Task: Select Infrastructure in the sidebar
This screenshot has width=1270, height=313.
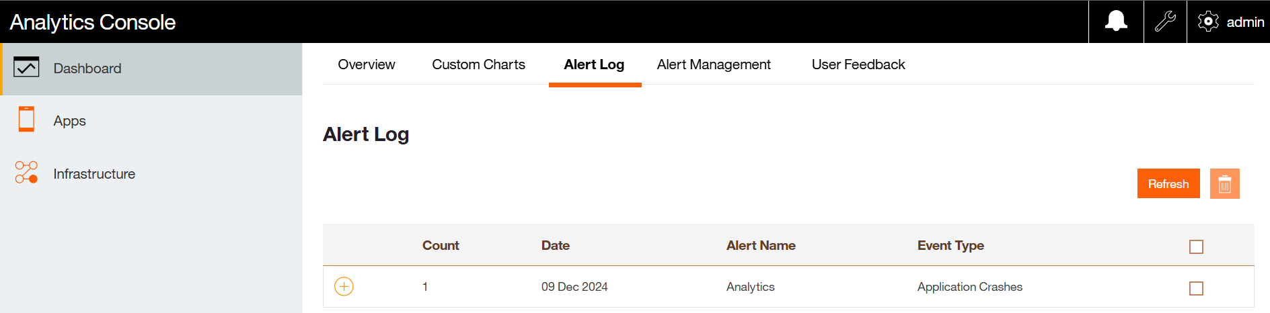Action: tap(94, 174)
